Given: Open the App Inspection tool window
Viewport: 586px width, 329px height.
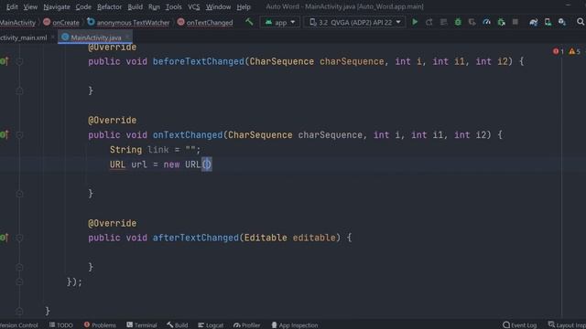Looking at the screenshot, I should click(x=295, y=325).
